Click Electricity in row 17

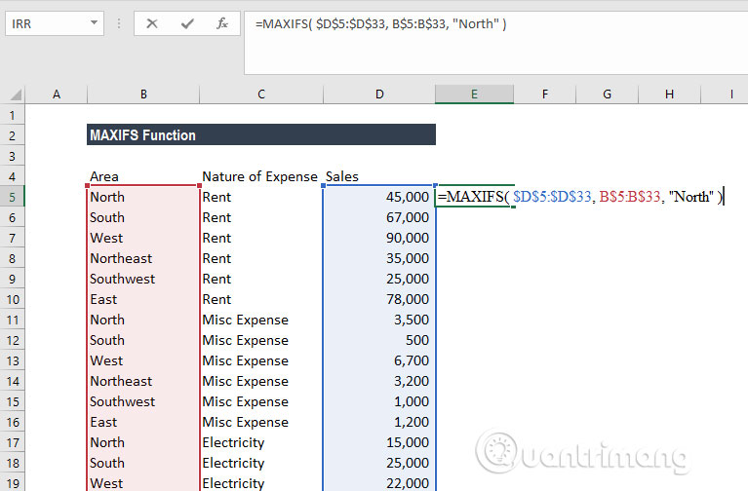click(x=233, y=443)
